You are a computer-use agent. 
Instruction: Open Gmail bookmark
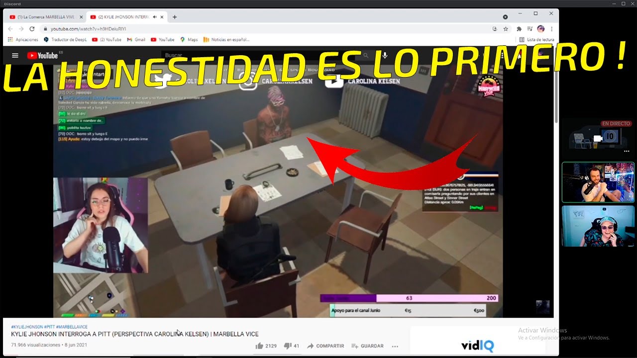(136, 40)
